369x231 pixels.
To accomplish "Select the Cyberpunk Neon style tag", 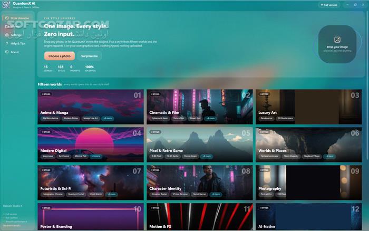I will click(160, 118).
